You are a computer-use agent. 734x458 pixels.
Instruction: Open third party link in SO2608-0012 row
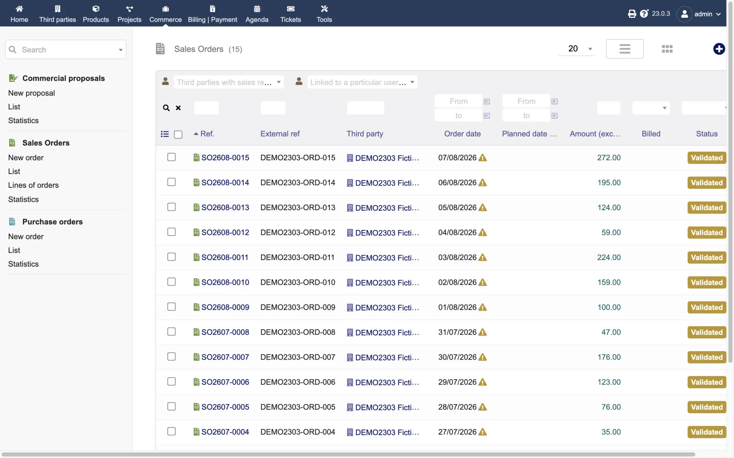387,233
